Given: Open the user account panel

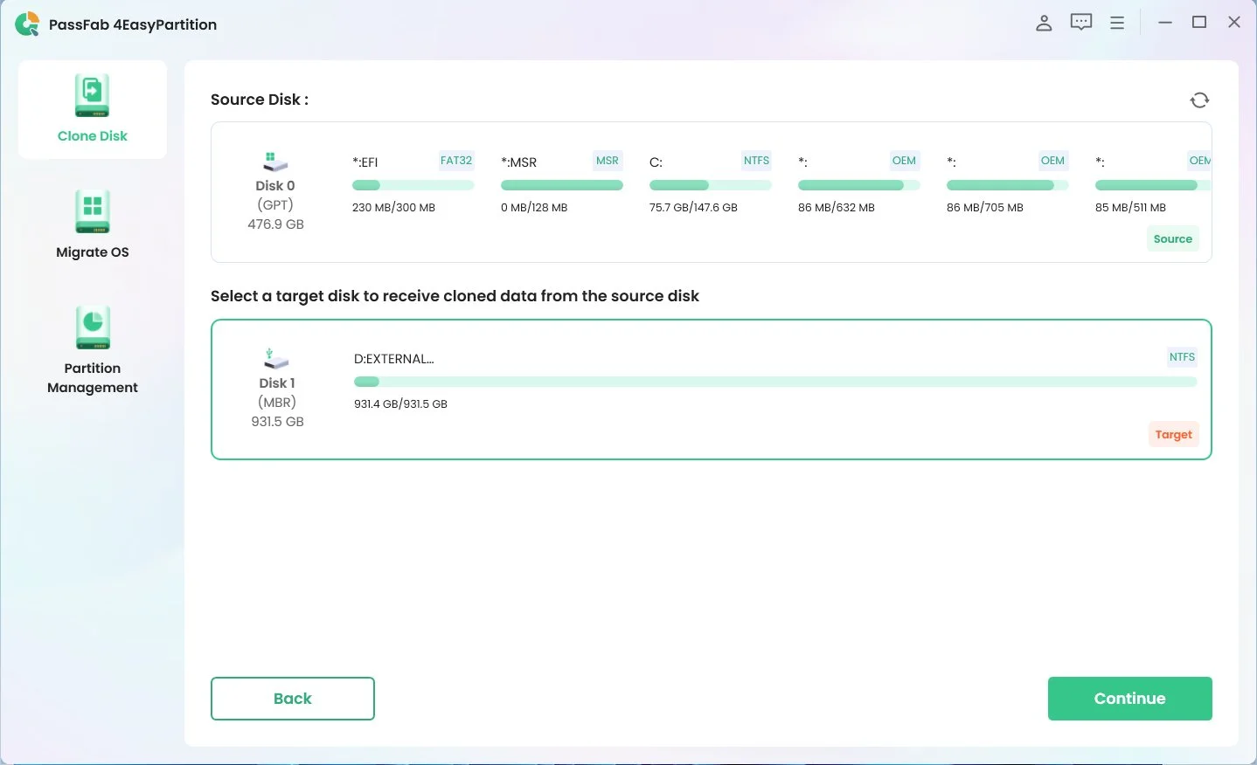Looking at the screenshot, I should tap(1044, 22).
